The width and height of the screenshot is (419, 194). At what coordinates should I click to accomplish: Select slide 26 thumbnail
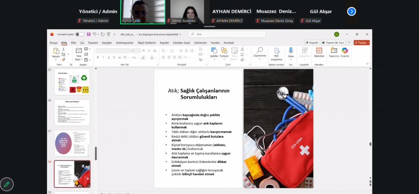[72, 112]
